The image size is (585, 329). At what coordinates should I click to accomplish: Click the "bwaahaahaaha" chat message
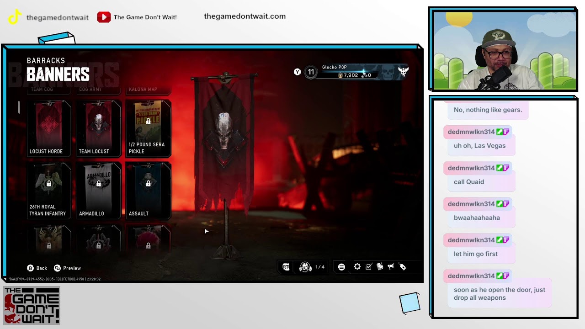[x=477, y=218]
